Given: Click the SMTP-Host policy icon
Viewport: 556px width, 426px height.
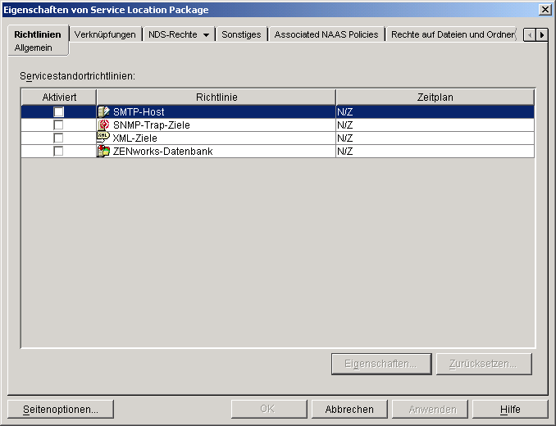Looking at the screenshot, I should pos(103,112).
